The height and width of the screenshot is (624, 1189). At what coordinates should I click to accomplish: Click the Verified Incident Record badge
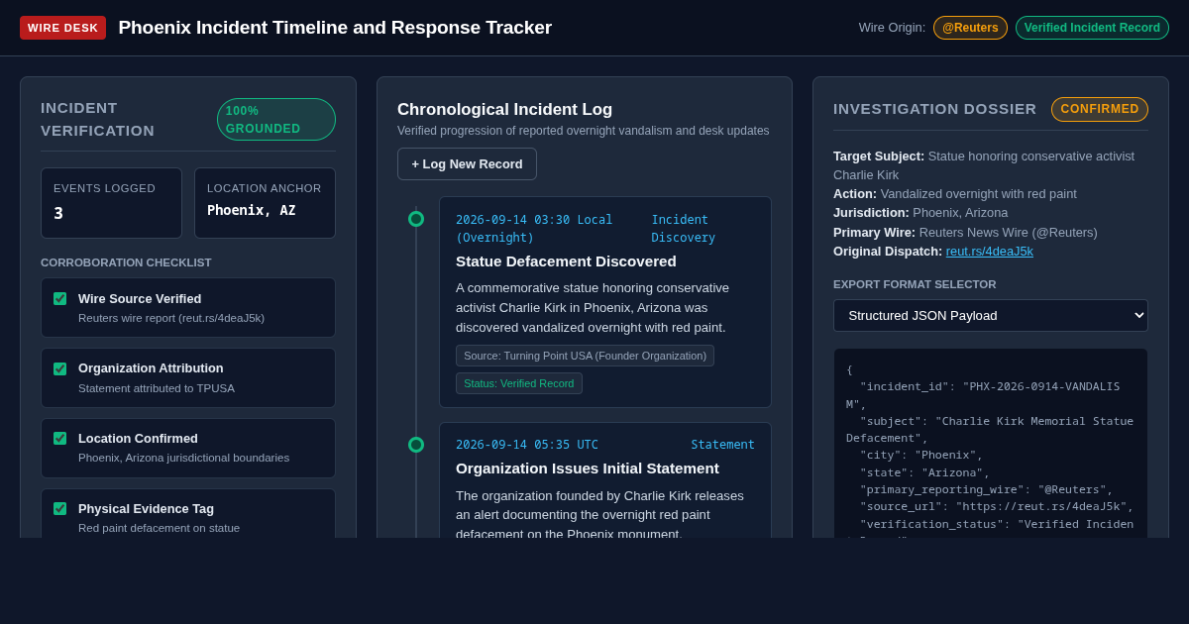[1092, 28]
